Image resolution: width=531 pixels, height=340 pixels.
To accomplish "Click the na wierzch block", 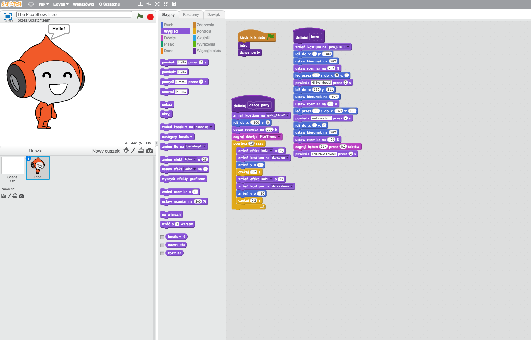I will pyautogui.click(x=171, y=214).
